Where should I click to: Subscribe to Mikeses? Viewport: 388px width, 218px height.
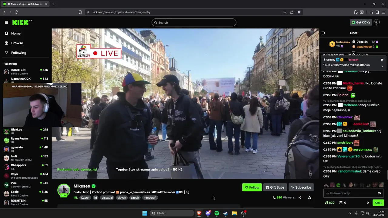(x=301, y=187)
